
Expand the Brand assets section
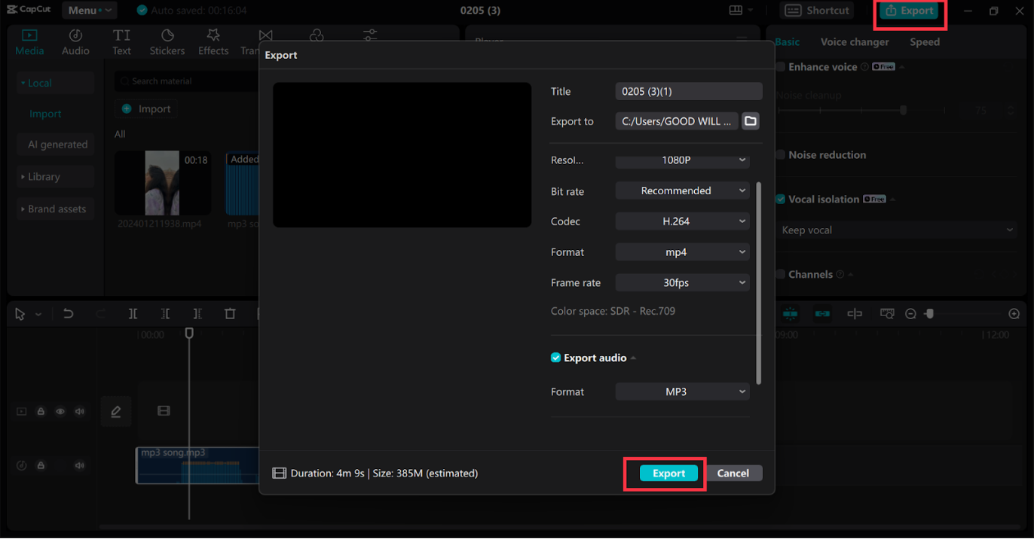pos(56,209)
